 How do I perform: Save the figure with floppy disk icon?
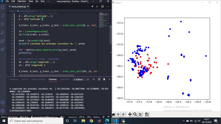coord(147,114)
